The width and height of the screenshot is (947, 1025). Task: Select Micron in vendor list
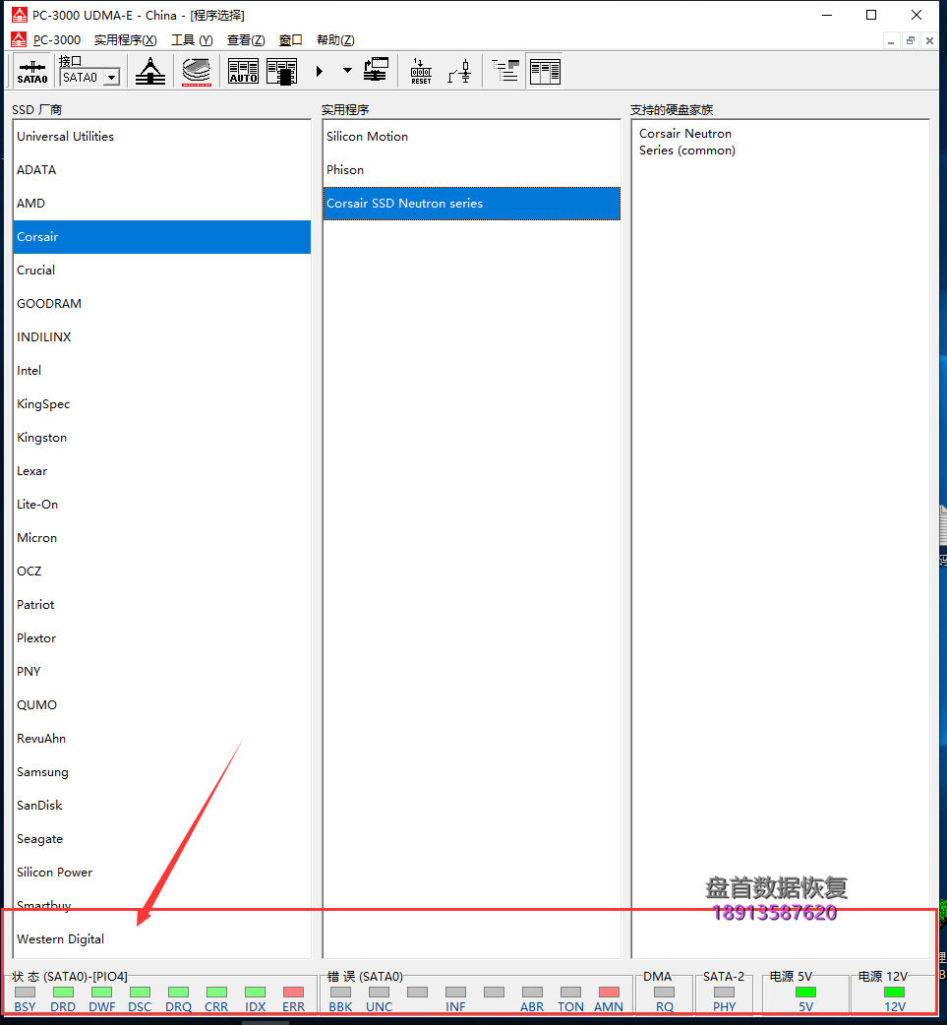[161, 538]
